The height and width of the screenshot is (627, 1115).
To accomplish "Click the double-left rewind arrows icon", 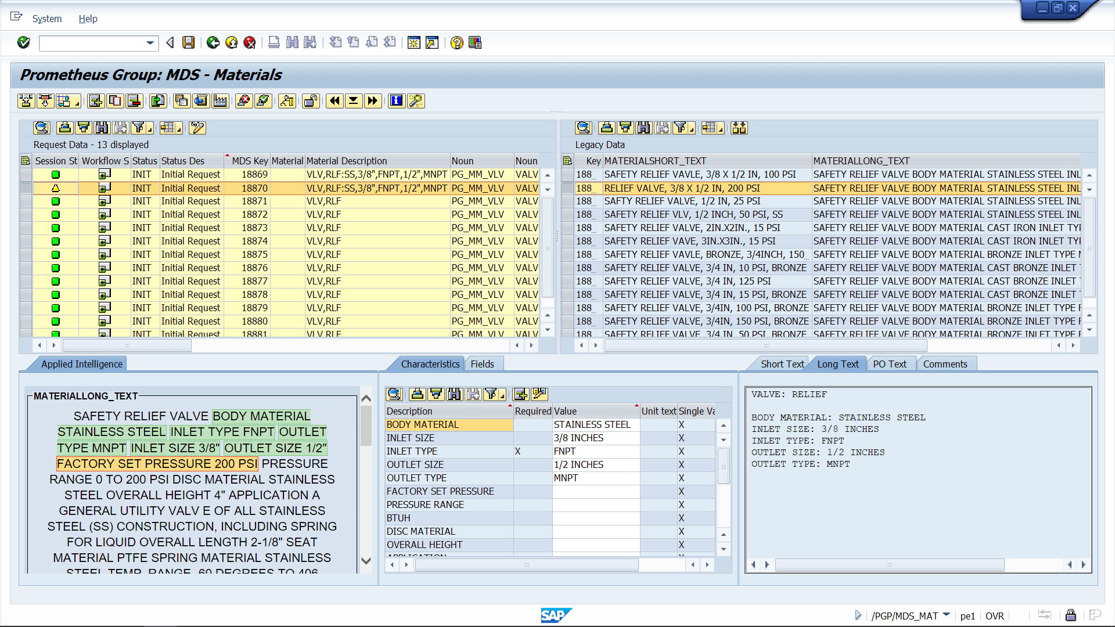I will tap(334, 101).
